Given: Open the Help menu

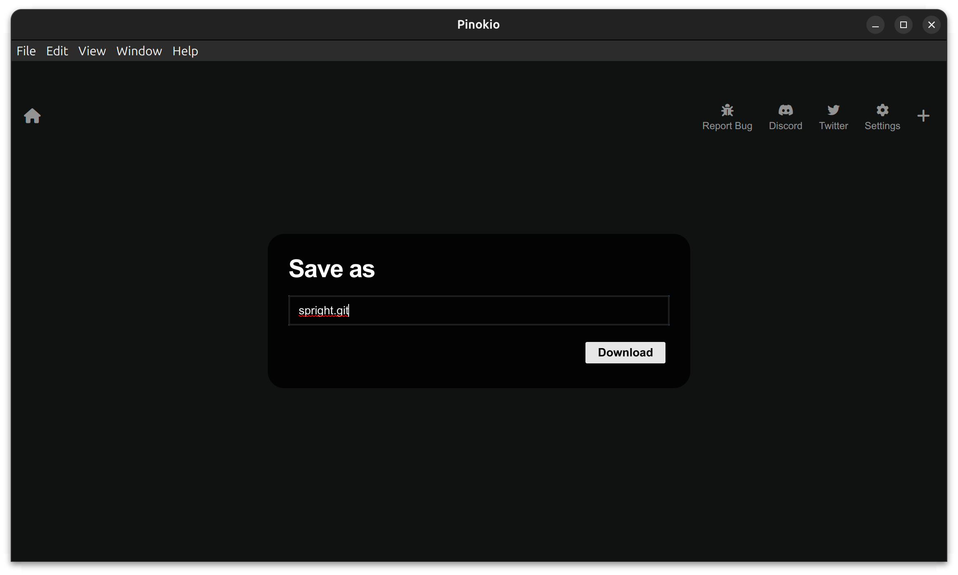Looking at the screenshot, I should [185, 51].
